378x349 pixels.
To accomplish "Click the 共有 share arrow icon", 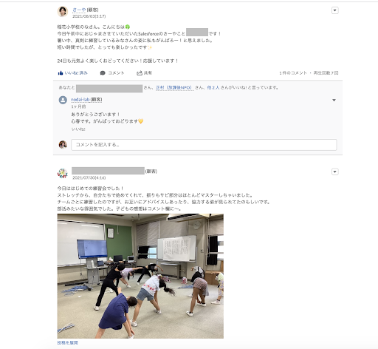I will point(140,73).
